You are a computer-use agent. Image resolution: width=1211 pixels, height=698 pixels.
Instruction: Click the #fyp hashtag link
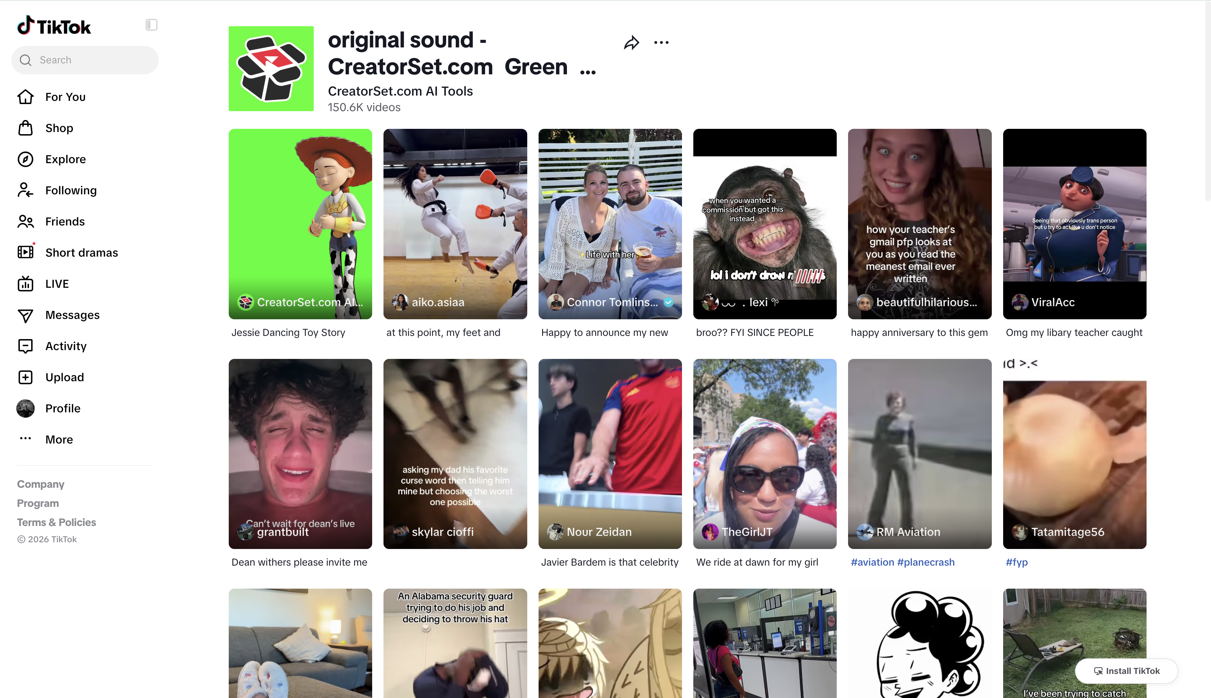tap(1017, 562)
